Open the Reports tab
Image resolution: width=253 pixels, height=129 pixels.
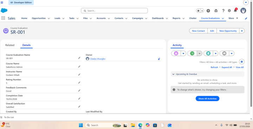(176, 18)
